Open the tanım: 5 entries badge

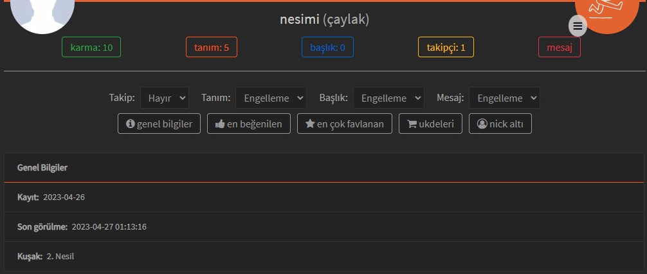coord(211,48)
